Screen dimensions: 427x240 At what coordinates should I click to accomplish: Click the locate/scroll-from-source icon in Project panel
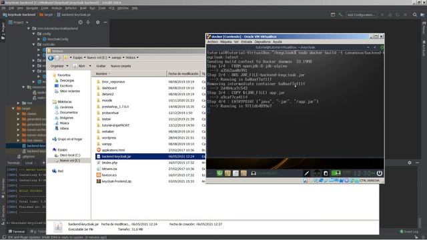pos(80,22)
